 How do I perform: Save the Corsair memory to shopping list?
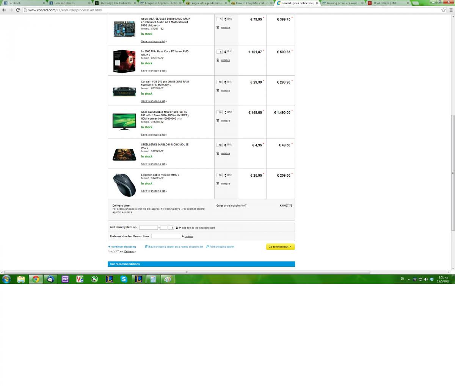pyautogui.click(x=153, y=101)
